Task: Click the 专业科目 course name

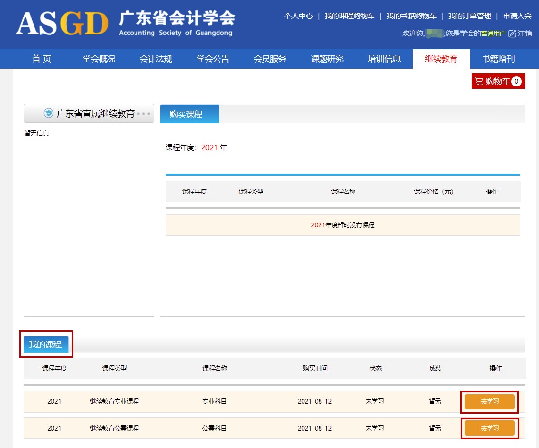Action: point(215,401)
